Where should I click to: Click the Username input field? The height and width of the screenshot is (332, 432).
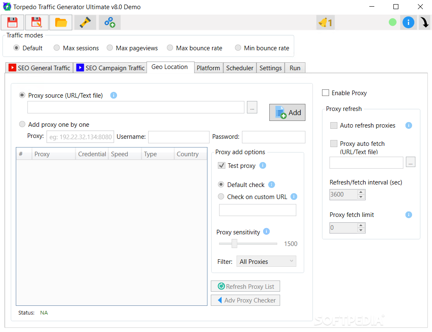179,137
